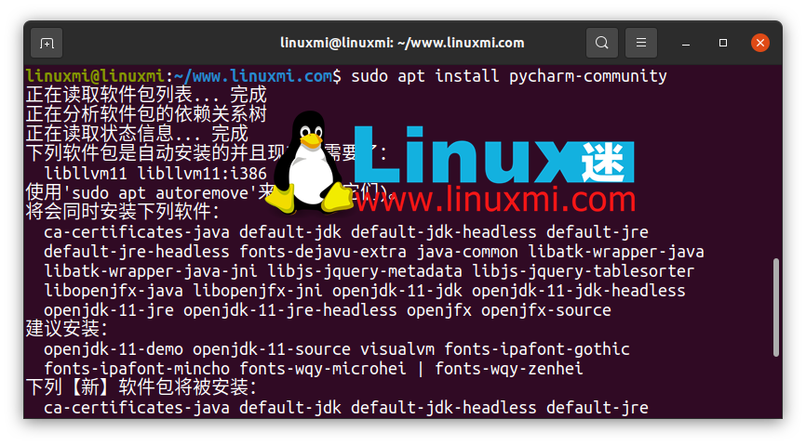The height and width of the screenshot is (445, 806).
Task: Click libjs-jquery-metadata package name
Action: 366,271
